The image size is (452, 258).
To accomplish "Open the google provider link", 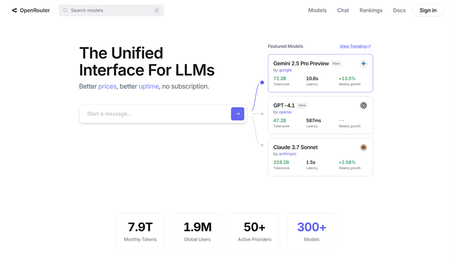I will pyautogui.click(x=285, y=70).
